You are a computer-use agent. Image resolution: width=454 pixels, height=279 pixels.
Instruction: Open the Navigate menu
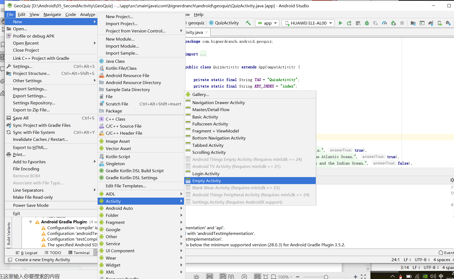pos(52,14)
